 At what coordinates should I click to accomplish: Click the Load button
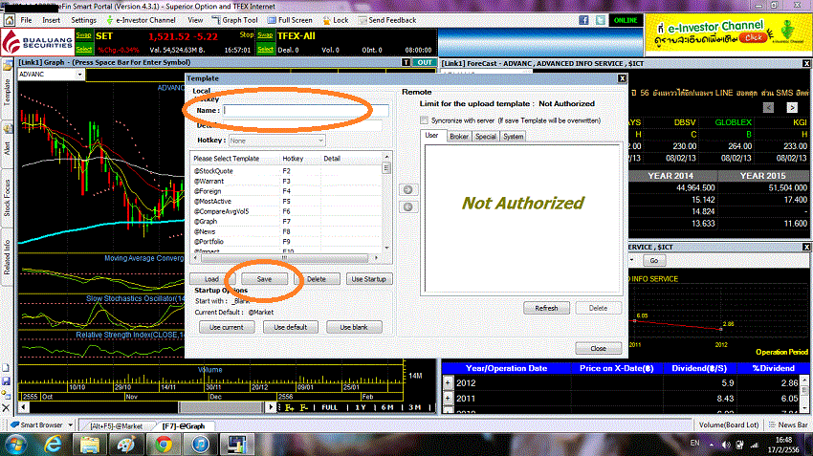pos(211,279)
